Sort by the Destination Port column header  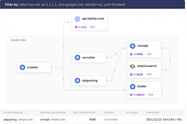pyautogui.click(x=84, y=113)
